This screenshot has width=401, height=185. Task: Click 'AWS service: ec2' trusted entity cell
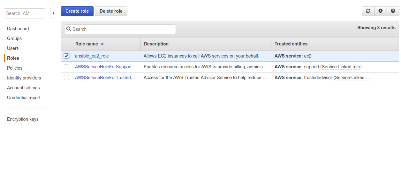tap(293, 56)
